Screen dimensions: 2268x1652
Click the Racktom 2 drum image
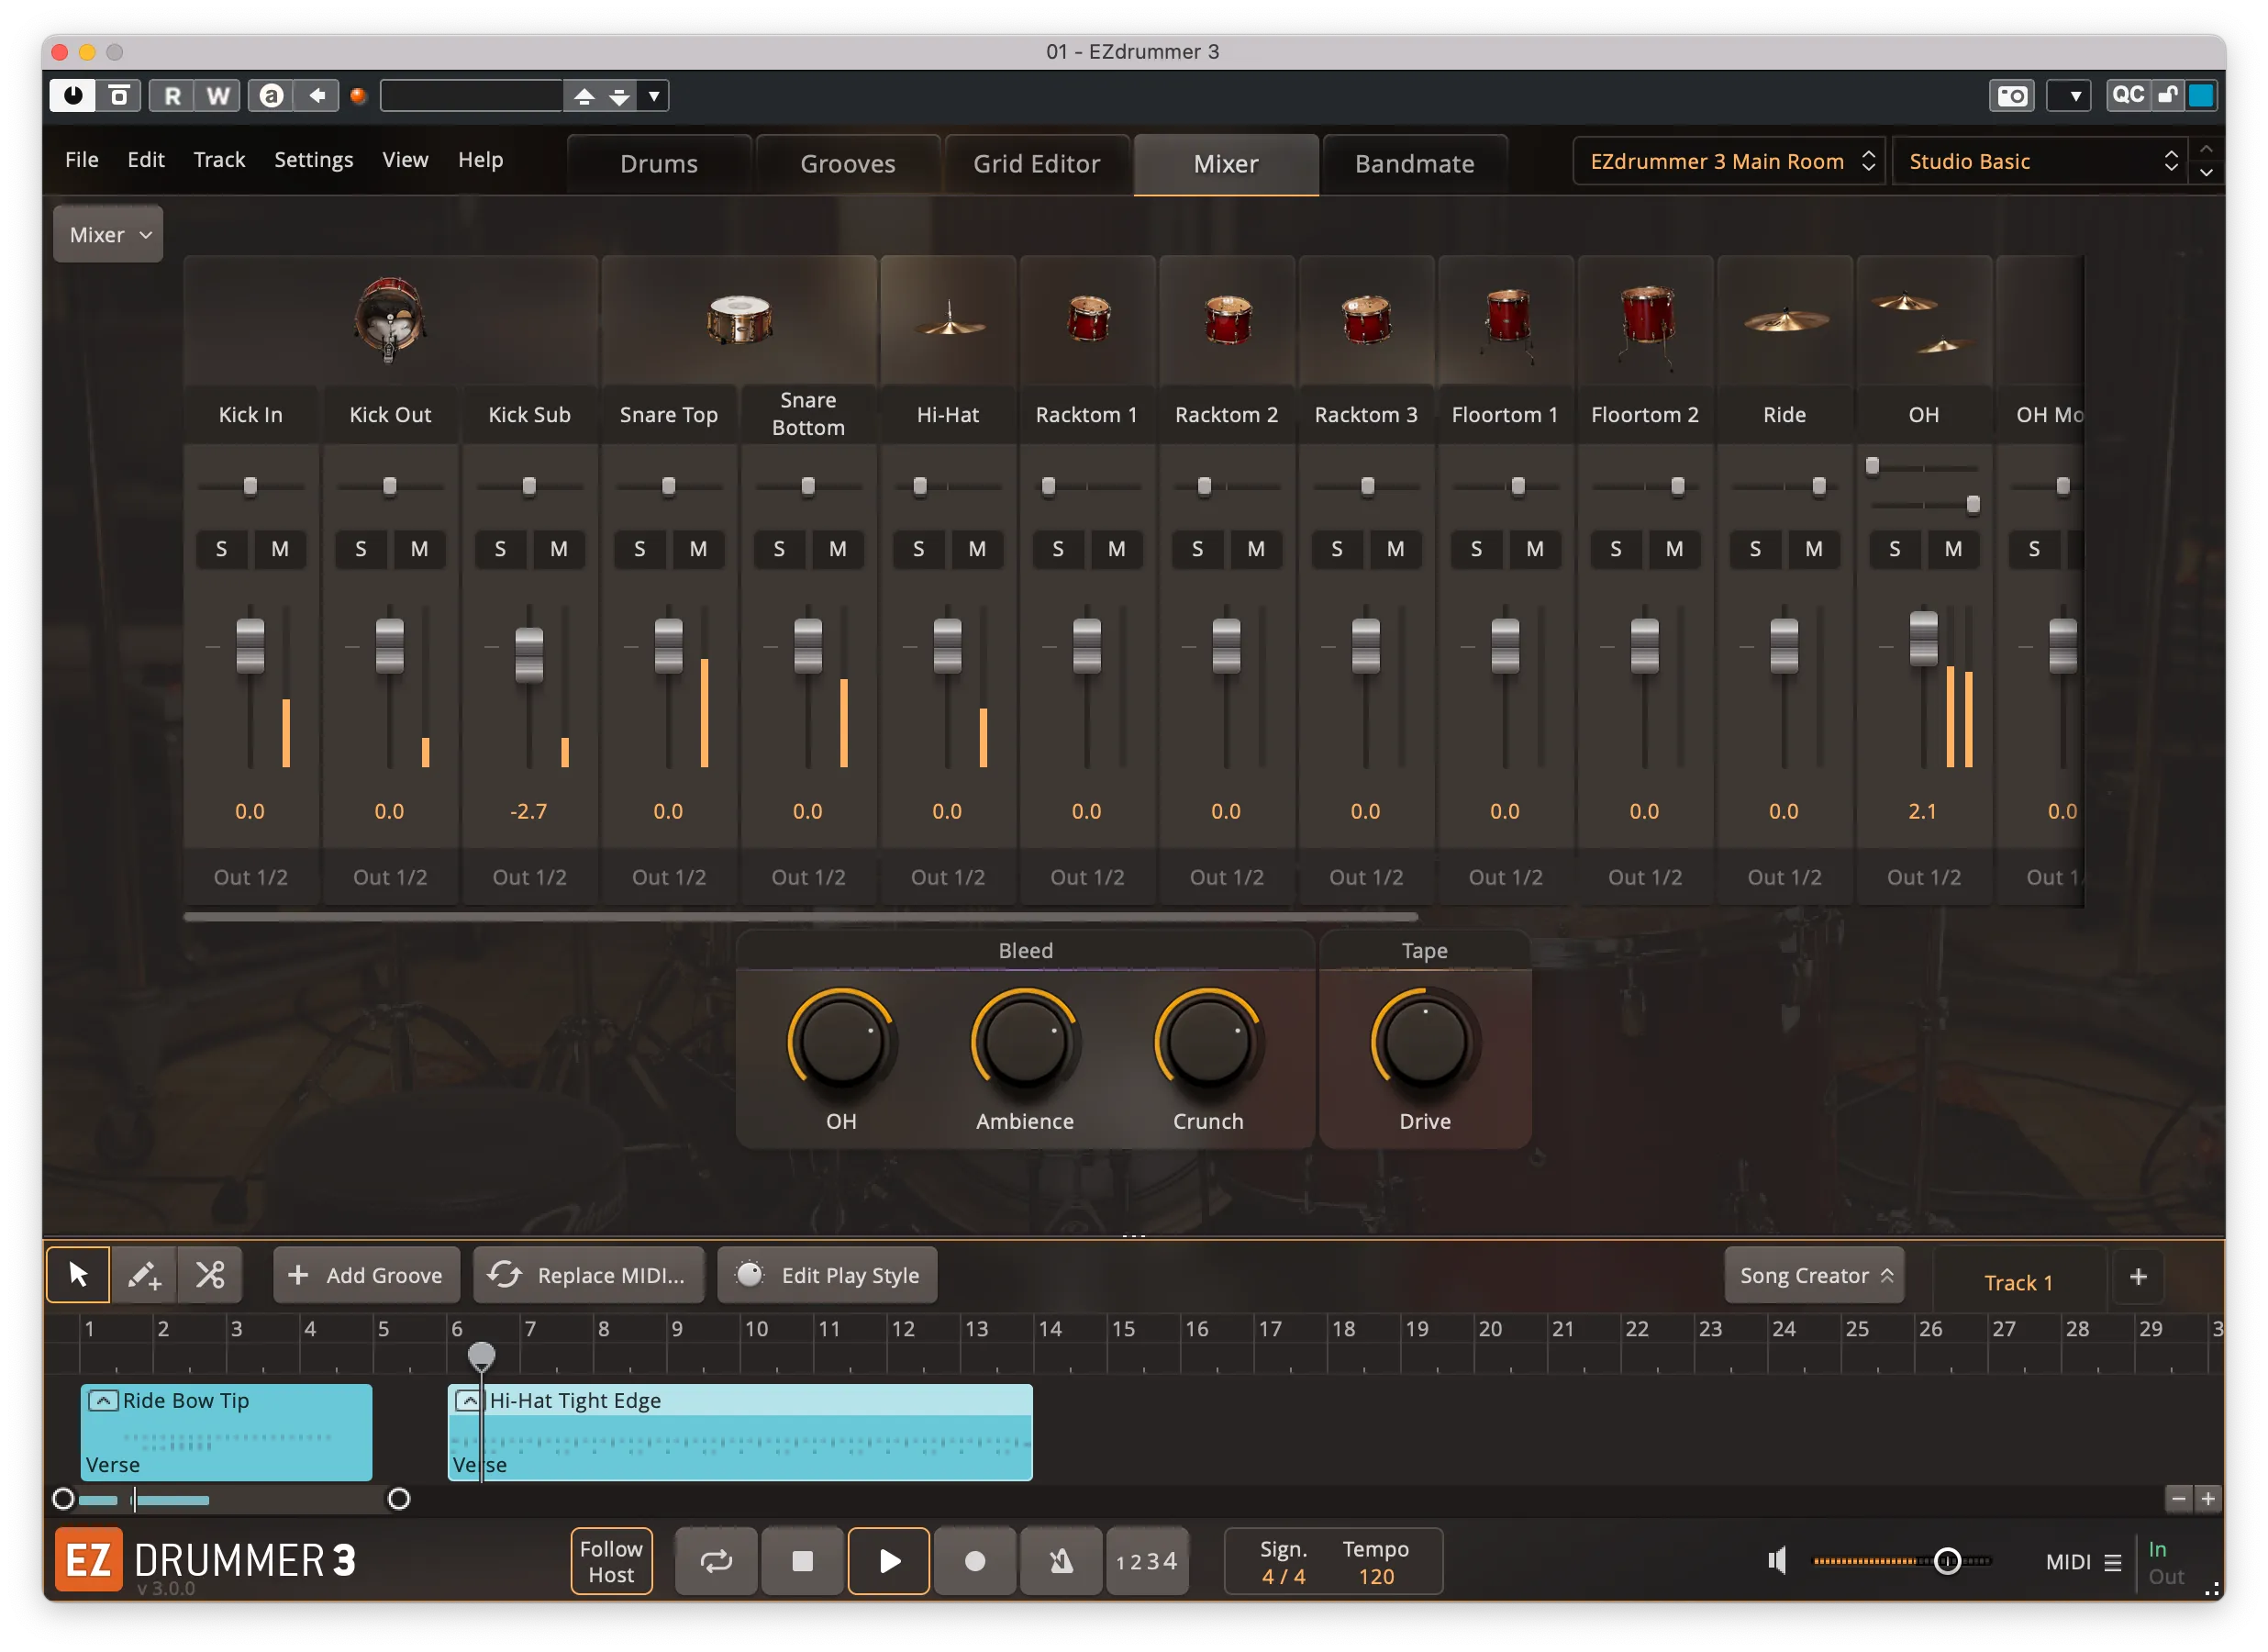(1227, 319)
